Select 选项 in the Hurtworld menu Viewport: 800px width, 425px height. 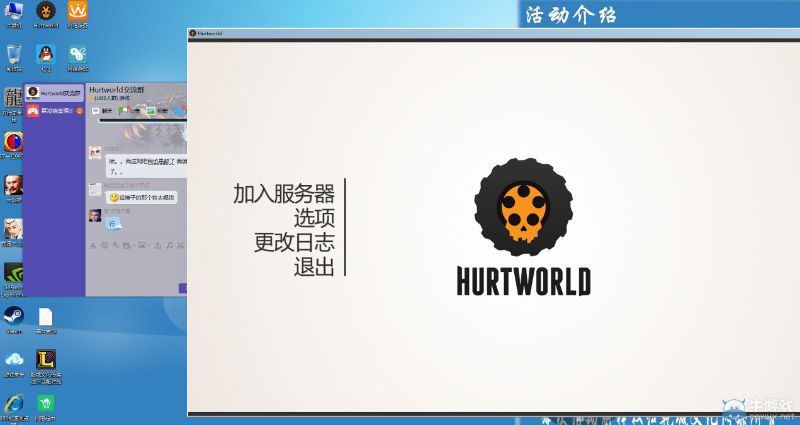pyautogui.click(x=315, y=218)
